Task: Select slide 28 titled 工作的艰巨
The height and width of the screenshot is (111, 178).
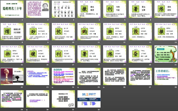Action: (166, 76)
